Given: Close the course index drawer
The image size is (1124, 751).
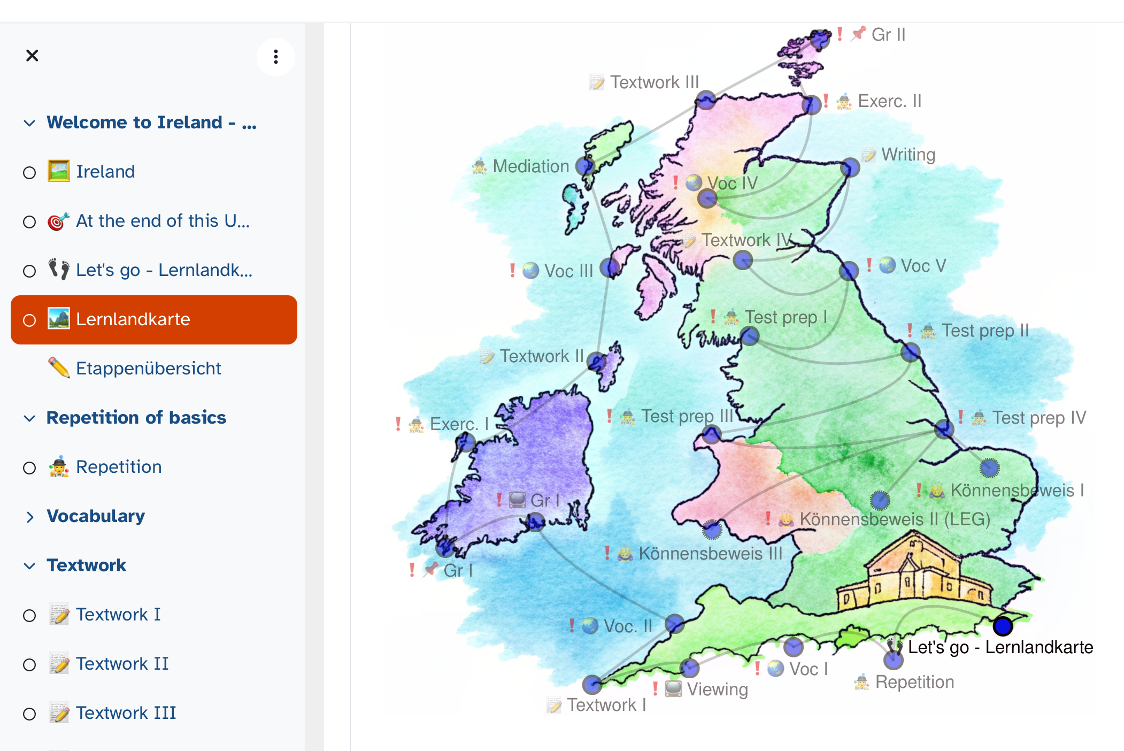Looking at the screenshot, I should (32, 56).
